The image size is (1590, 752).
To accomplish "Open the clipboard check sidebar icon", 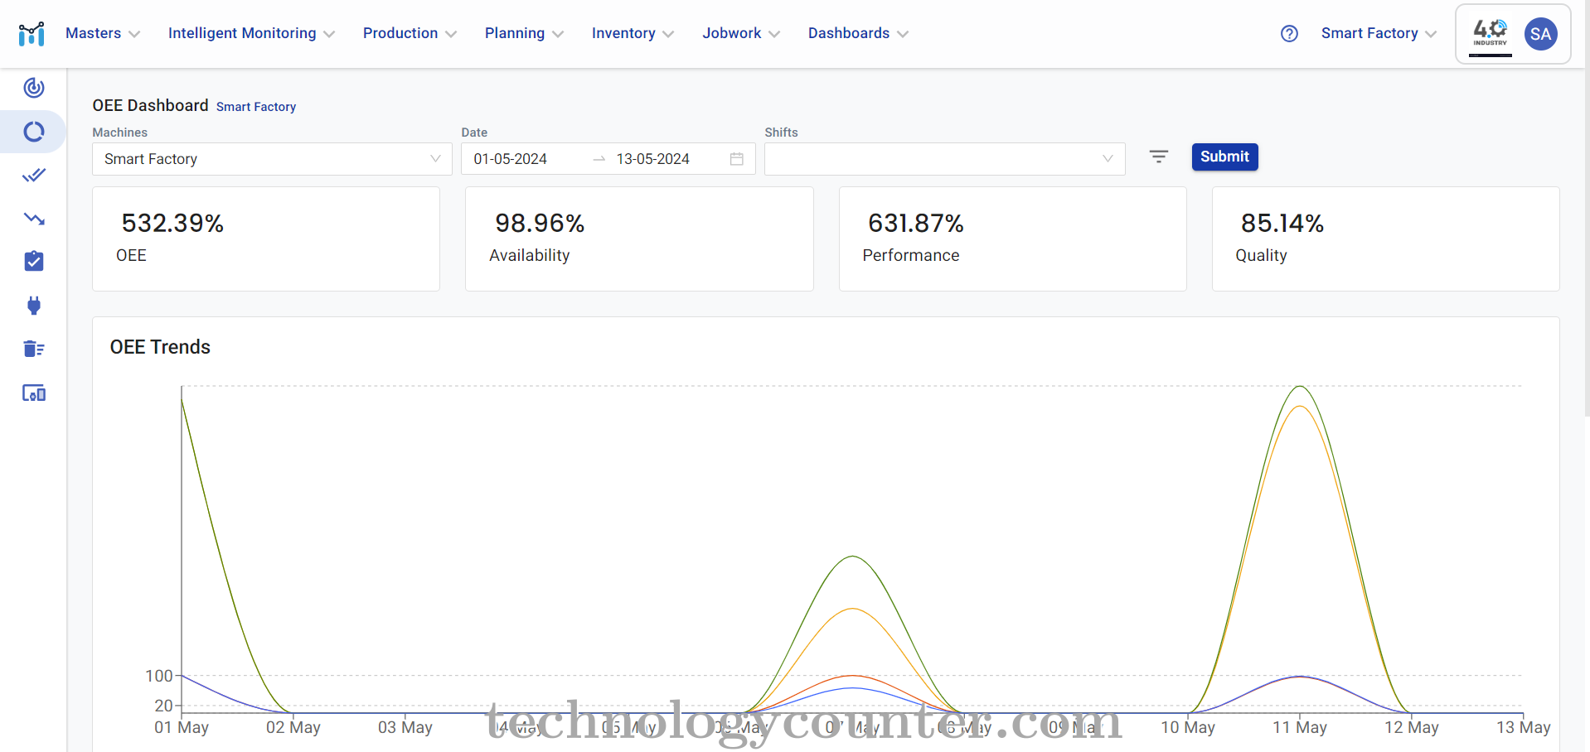I will [x=34, y=262].
